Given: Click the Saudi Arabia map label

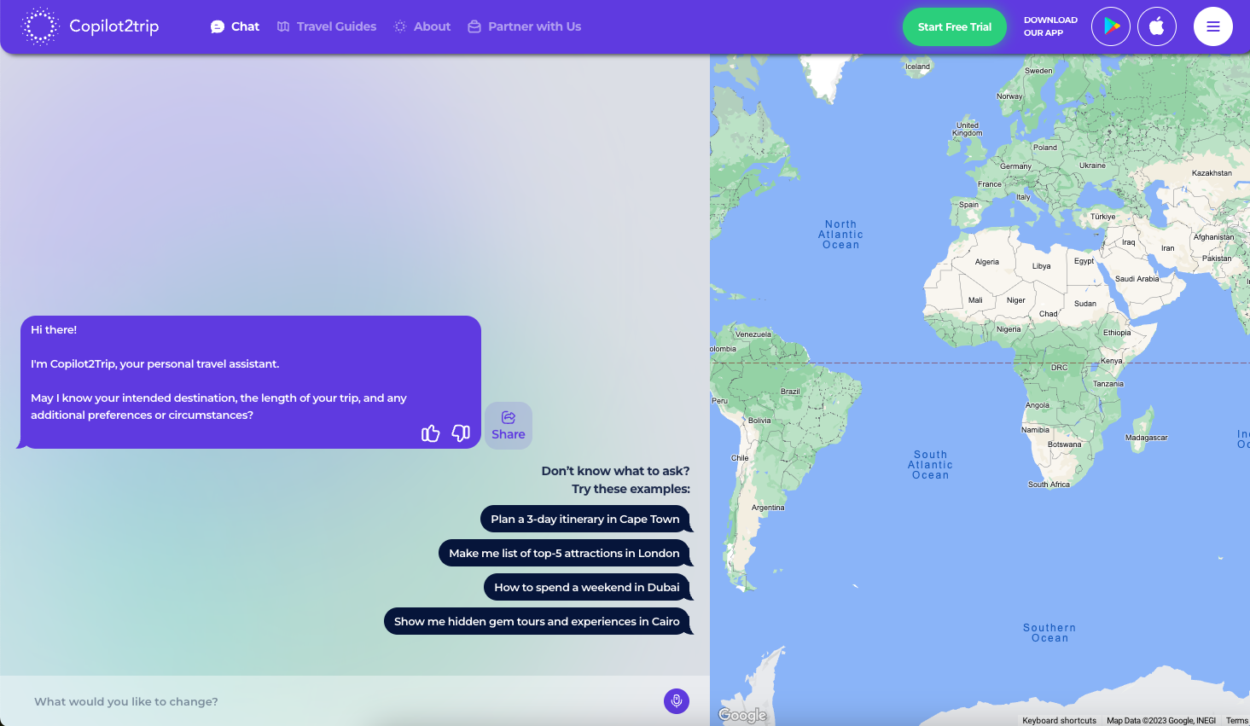Looking at the screenshot, I should [1137, 279].
